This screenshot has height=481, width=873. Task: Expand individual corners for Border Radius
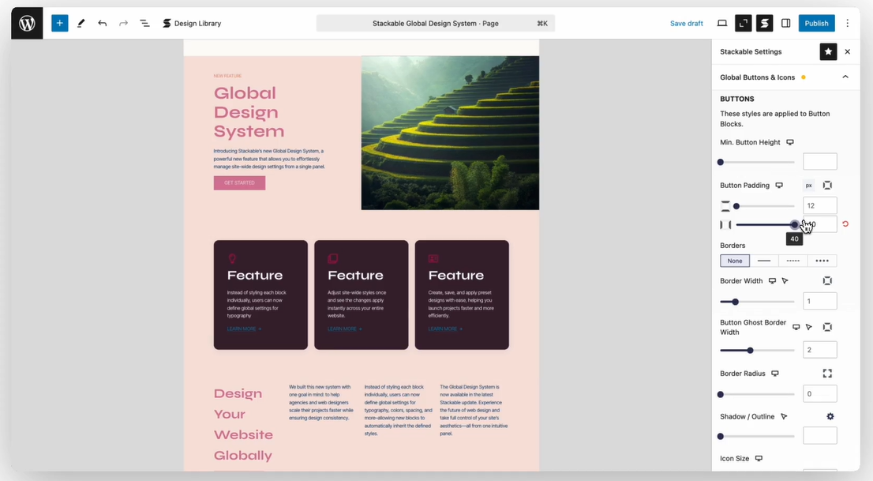(x=826, y=373)
